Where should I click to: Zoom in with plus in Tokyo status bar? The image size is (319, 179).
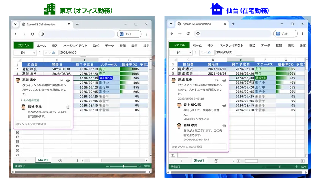coord(140,166)
